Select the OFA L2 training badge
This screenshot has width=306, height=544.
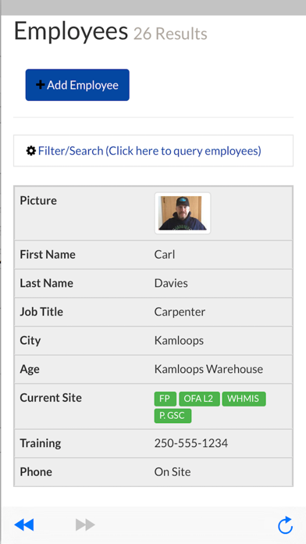[x=199, y=399]
